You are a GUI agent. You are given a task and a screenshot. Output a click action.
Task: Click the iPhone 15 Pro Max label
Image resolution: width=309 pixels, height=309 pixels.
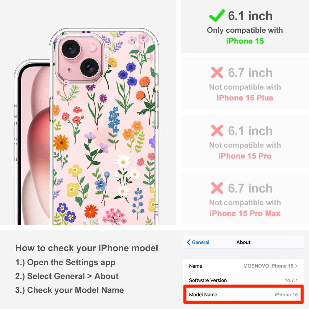245,213
